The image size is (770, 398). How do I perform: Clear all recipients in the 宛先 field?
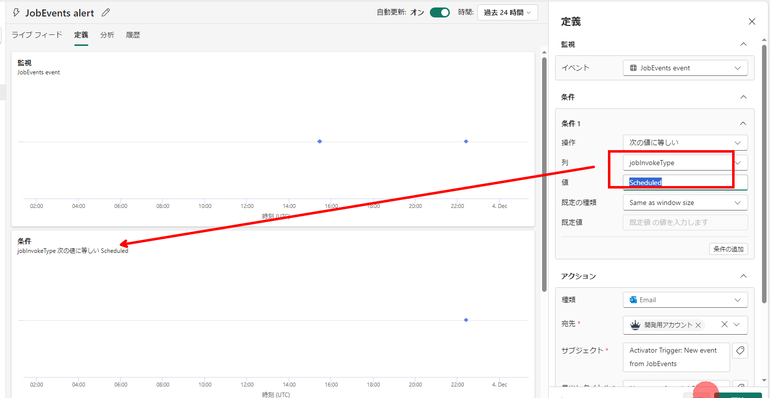pyautogui.click(x=725, y=324)
